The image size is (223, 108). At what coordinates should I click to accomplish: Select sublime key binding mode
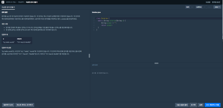click(x=199, y=7)
